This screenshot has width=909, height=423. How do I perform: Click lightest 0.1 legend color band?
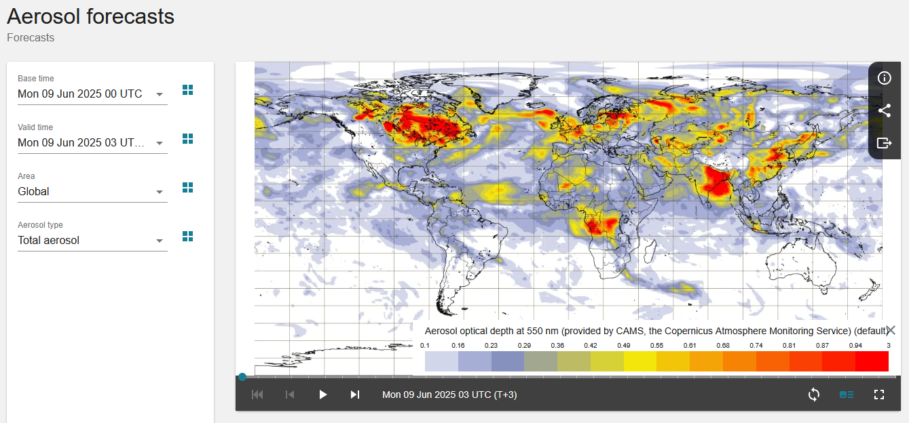click(441, 361)
